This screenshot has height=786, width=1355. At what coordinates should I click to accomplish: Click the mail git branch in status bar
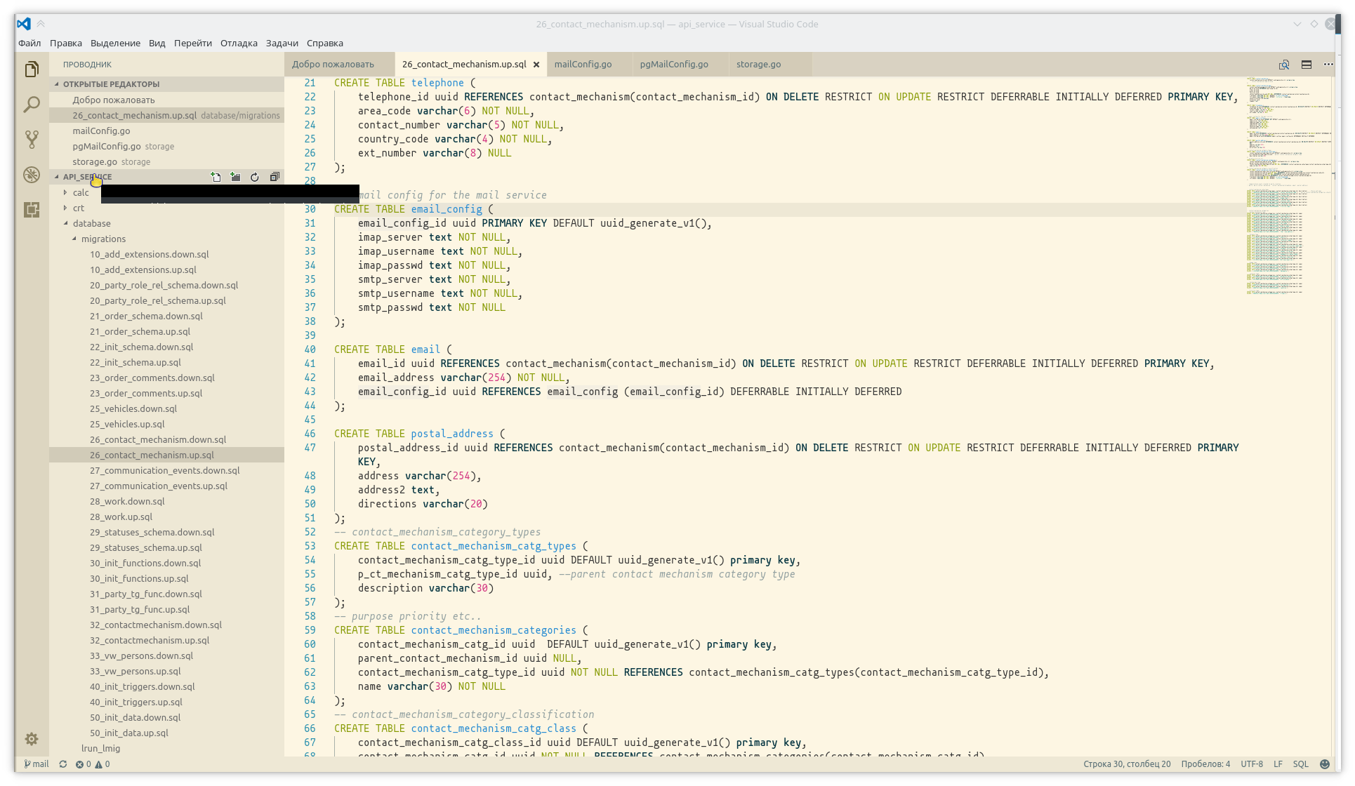tap(37, 764)
